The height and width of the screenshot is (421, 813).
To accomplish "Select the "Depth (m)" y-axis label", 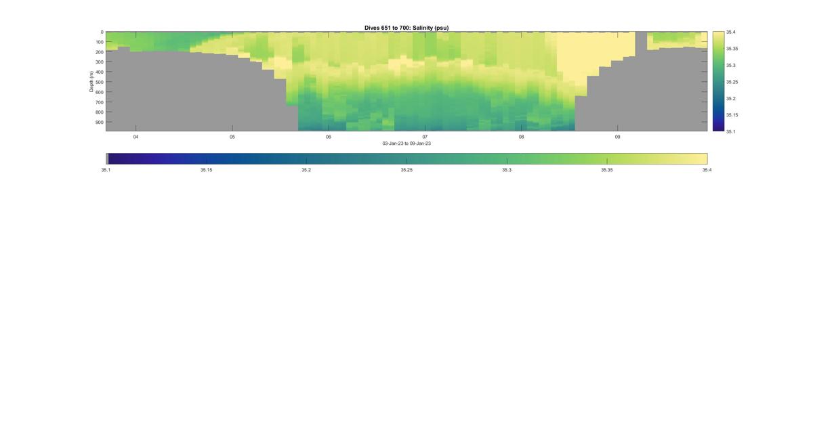I will coord(91,81).
